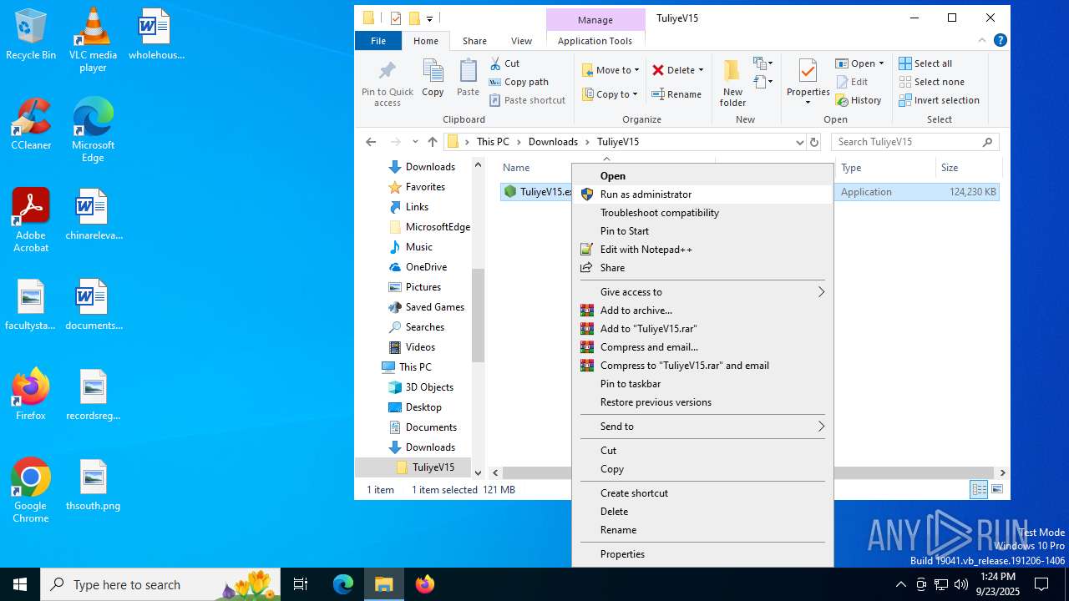The image size is (1069, 601).
Task: Click Invert selection in ribbon
Action: point(939,100)
